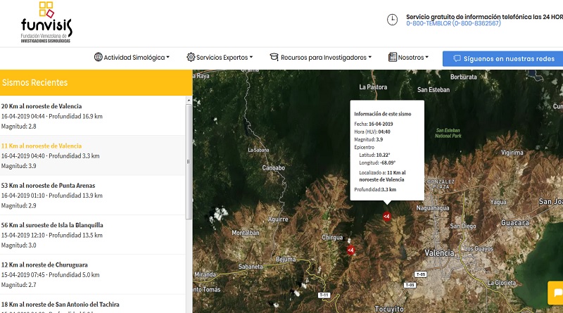Click the graduation icon for Recursos para Investigadores
Viewport: 563px width, 313px height.
[x=274, y=57]
